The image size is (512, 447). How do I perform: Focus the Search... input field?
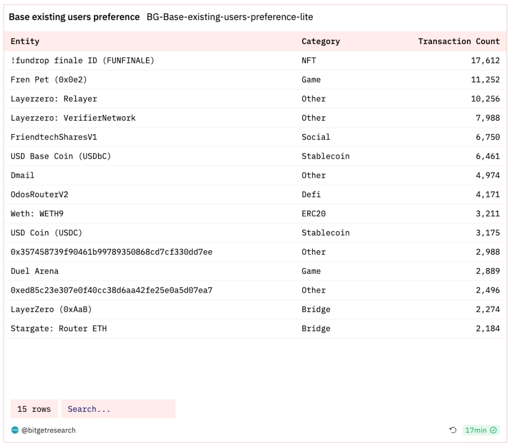[x=118, y=409]
